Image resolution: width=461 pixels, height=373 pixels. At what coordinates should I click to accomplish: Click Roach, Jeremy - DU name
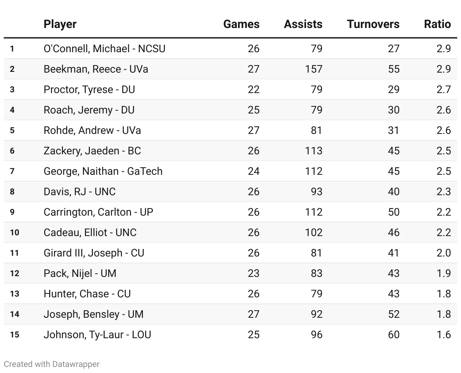89,110
